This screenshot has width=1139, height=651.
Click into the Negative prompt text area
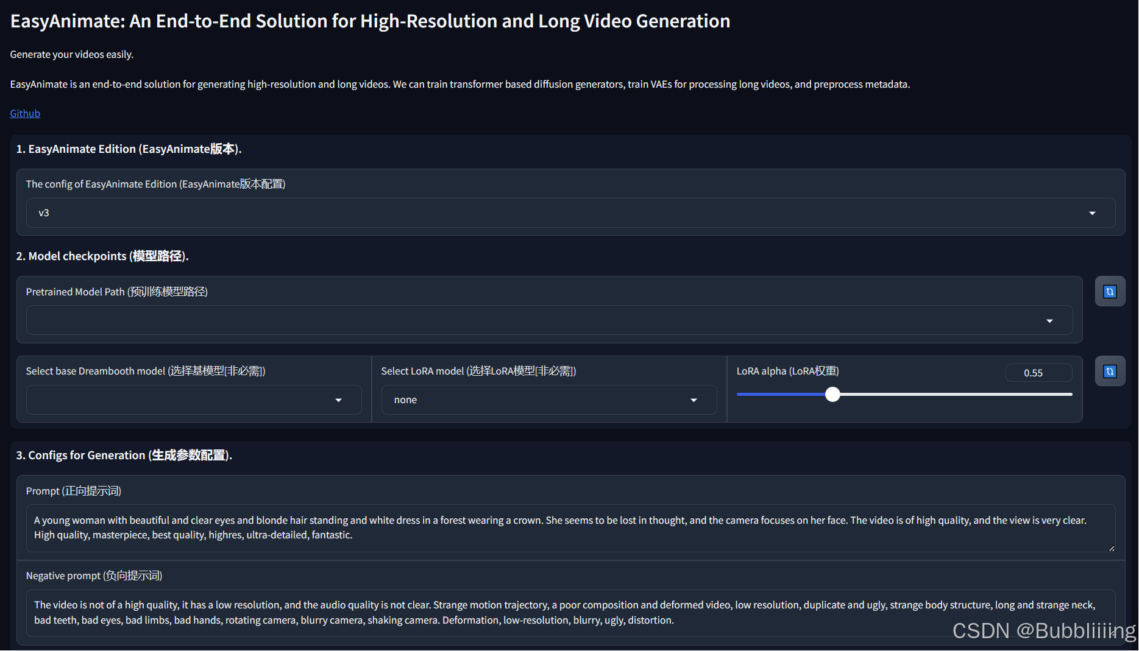pos(570,613)
